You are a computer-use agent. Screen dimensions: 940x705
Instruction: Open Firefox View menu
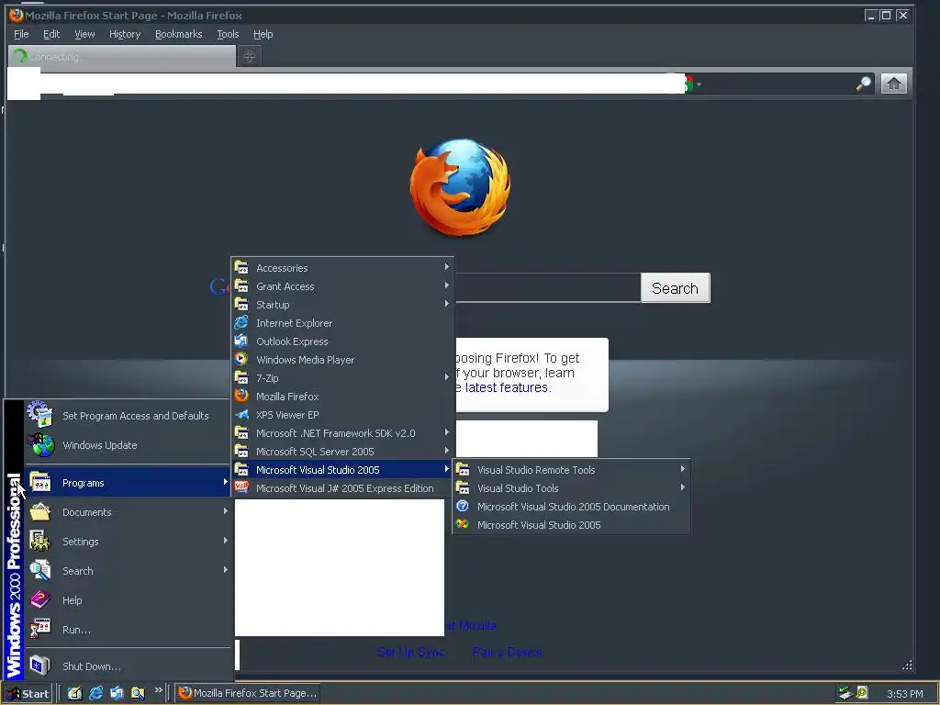tap(84, 34)
